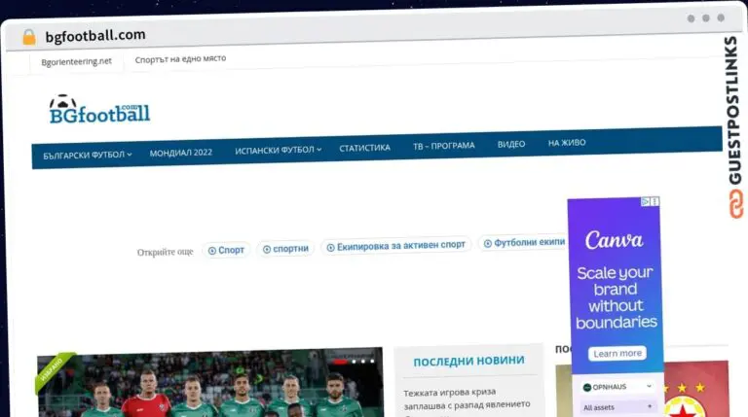The height and width of the screenshot is (417, 748).
Task: Open the featured team photo thumbnail
Action: click(210, 383)
